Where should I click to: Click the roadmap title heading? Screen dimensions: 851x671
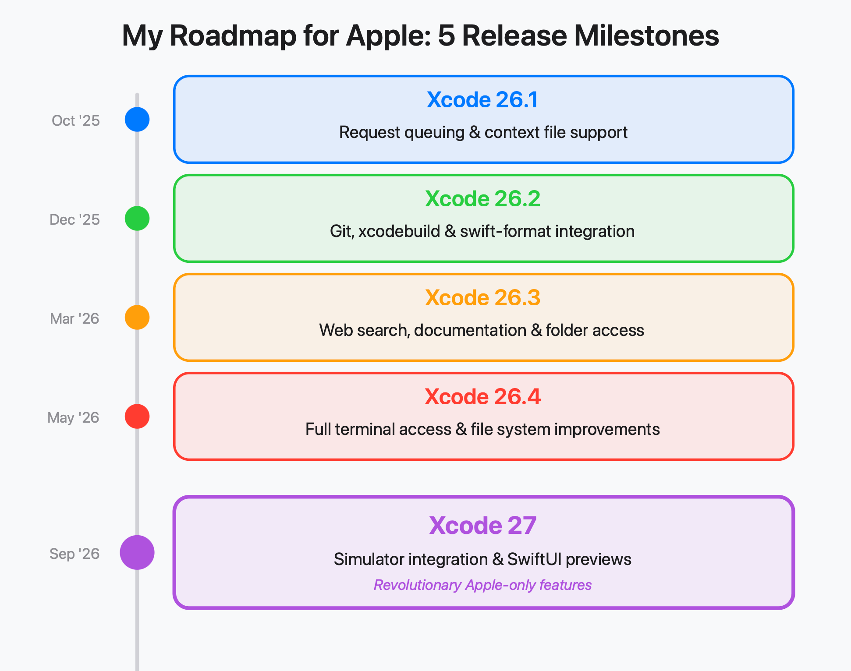coord(420,35)
